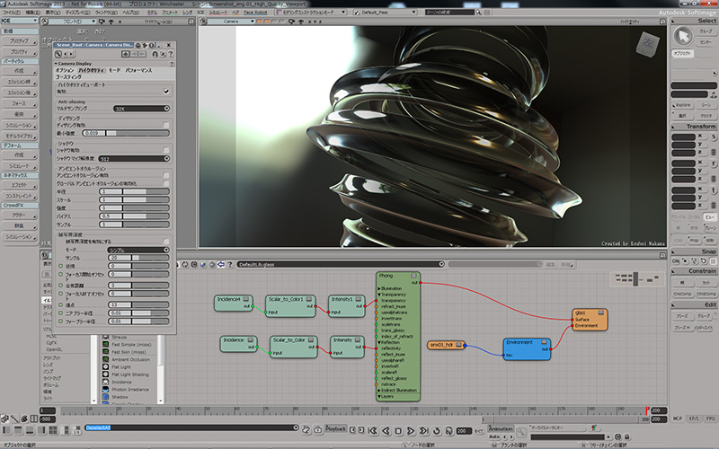Click the Playback button on timeline bar

(335, 429)
